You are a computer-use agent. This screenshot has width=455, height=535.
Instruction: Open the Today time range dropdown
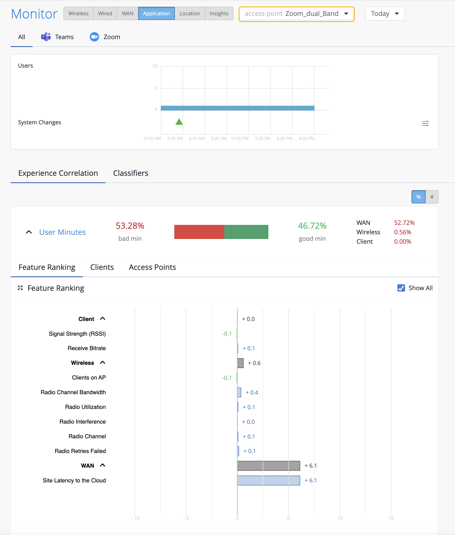[385, 14]
